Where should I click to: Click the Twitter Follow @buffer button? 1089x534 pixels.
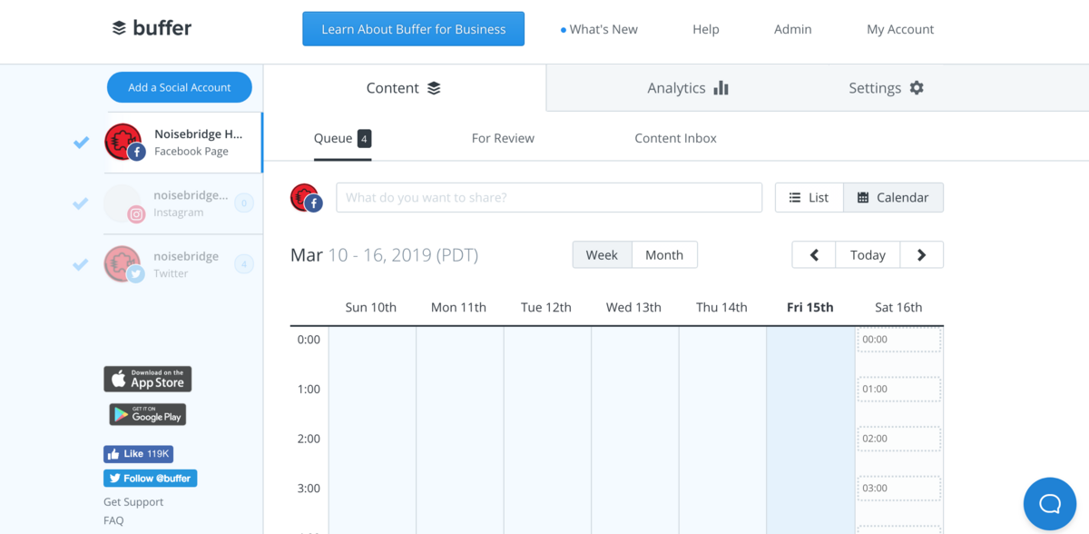coord(150,479)
